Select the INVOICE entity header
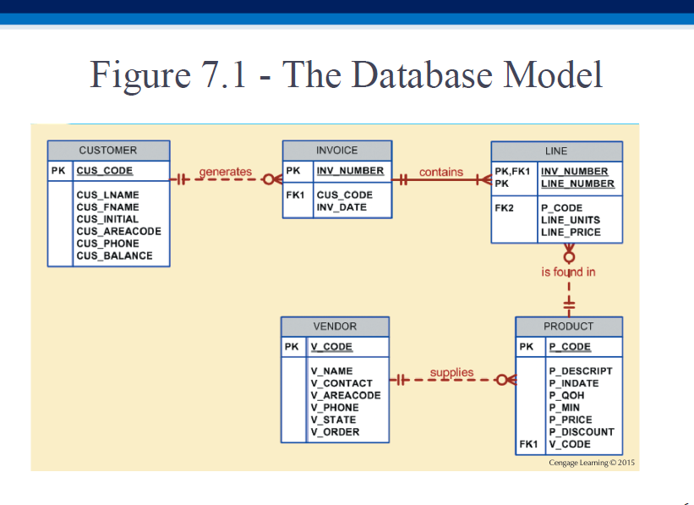Image resolution: width=694 pixels, height=505 pixels. coord(336,151)
